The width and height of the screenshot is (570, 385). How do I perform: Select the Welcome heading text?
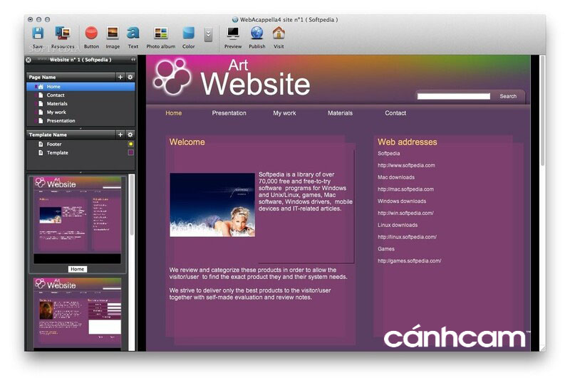click(187, 142)
